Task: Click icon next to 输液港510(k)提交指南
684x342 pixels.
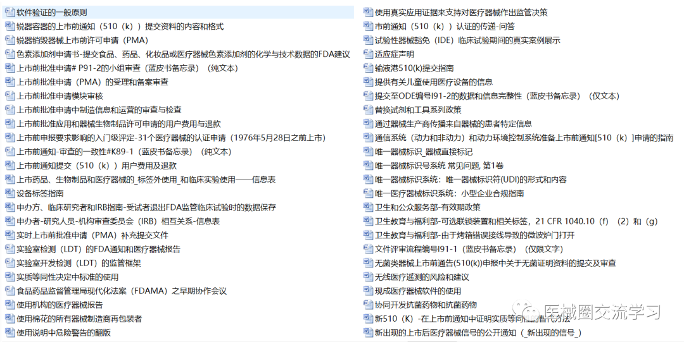Action: pos(368,68)
